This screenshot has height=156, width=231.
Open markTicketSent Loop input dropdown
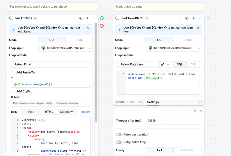pyautogui.click(x=174, y=48)
